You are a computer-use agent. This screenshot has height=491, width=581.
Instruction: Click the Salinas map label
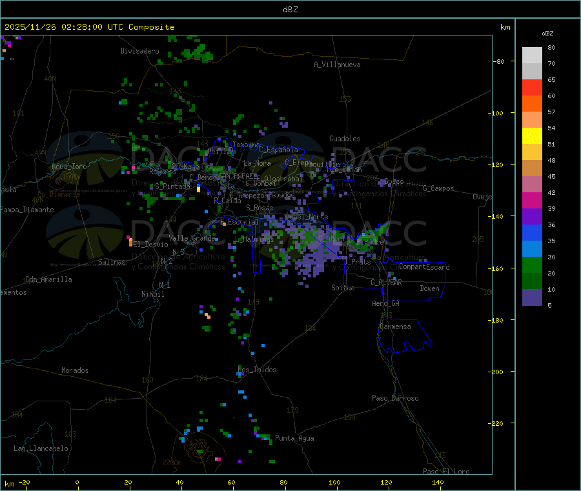[x=112, y=262]
